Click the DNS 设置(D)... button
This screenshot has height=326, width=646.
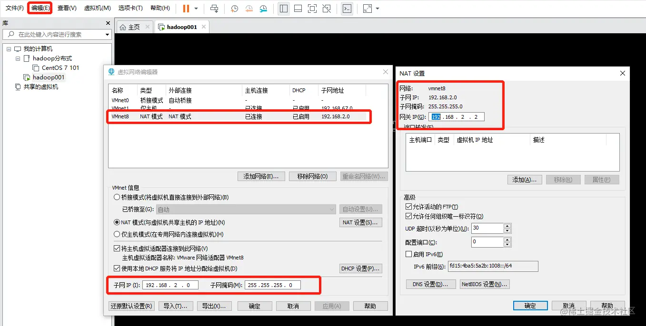[432, 284]
